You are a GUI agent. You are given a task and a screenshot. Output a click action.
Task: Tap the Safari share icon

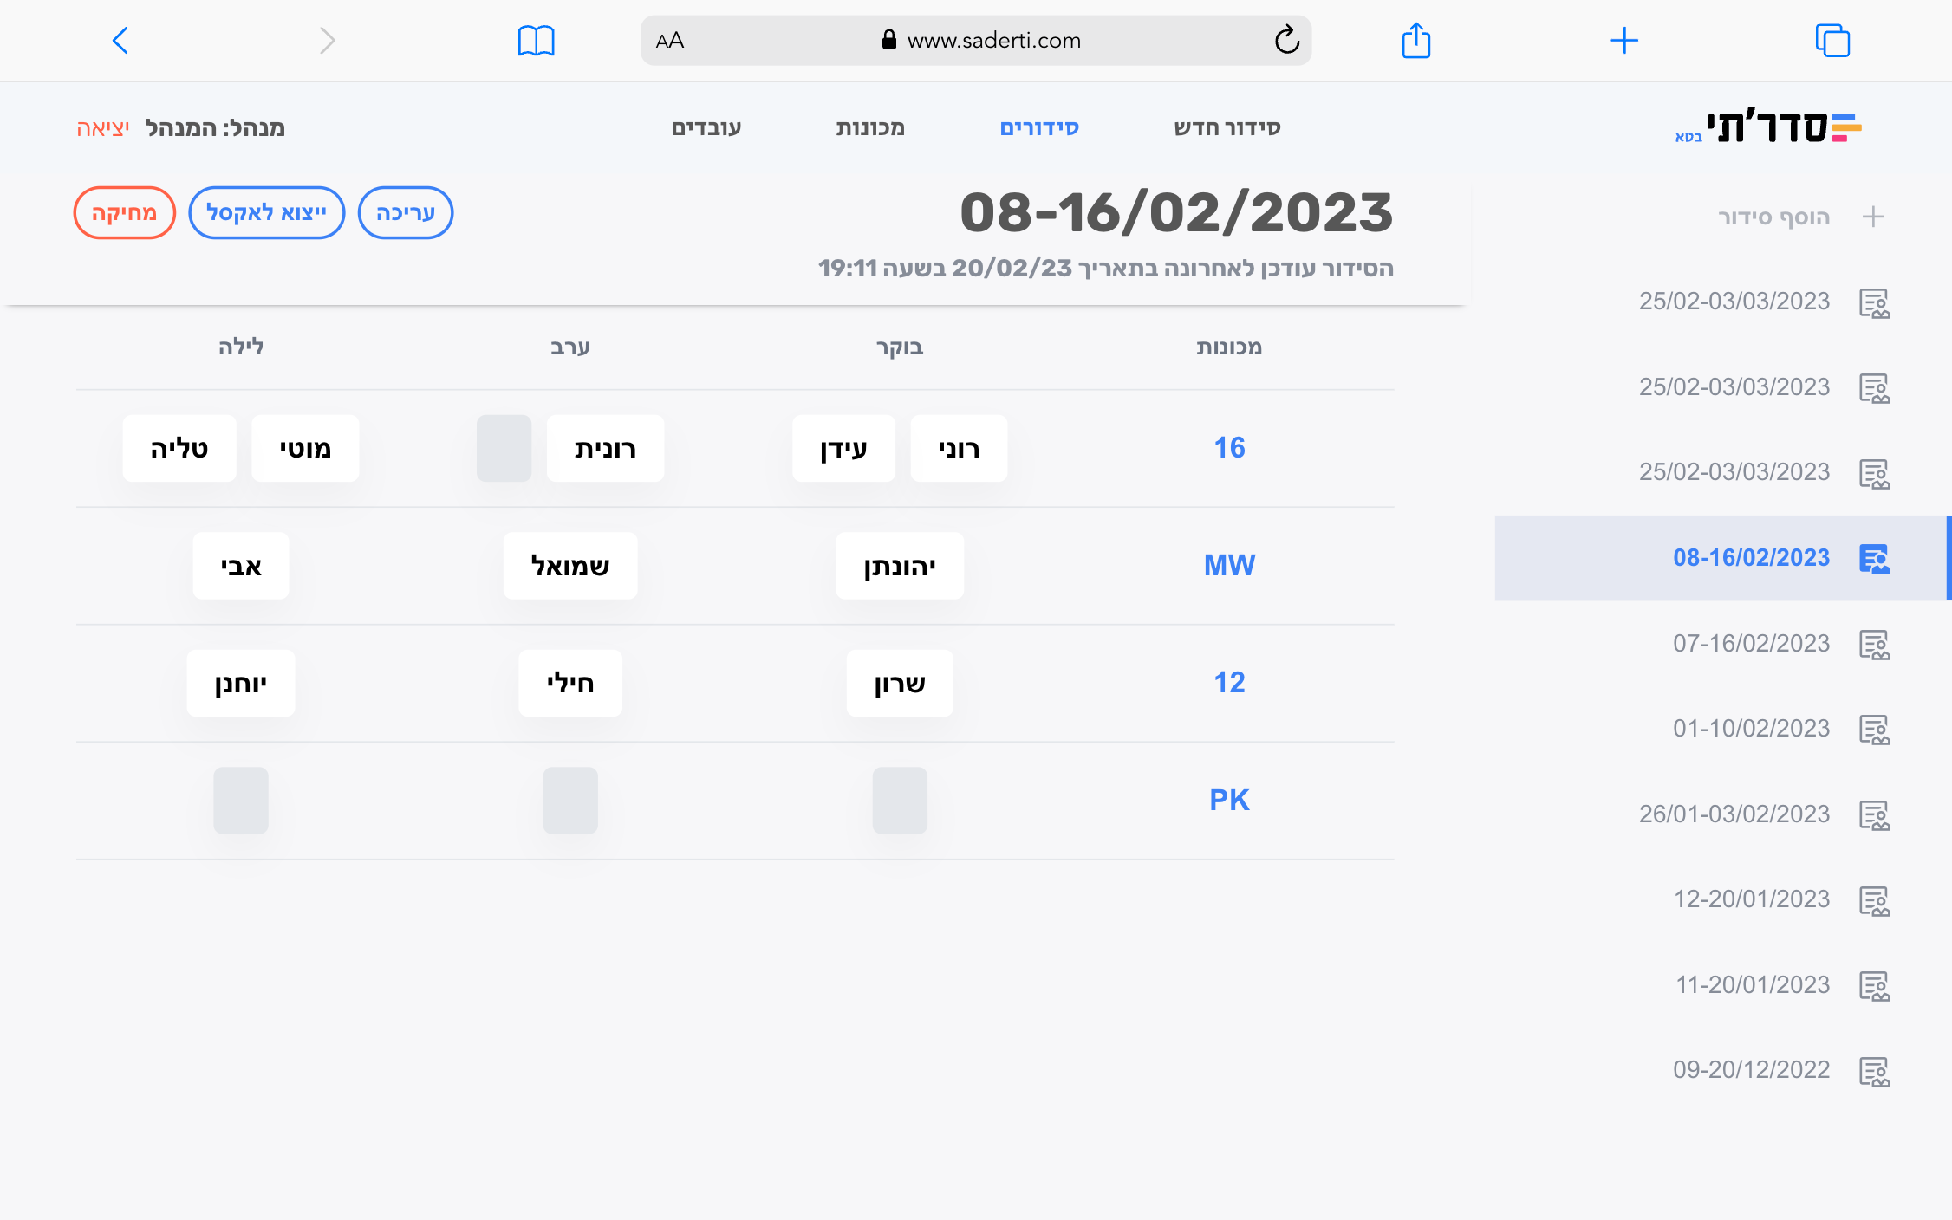[1416, 40]
